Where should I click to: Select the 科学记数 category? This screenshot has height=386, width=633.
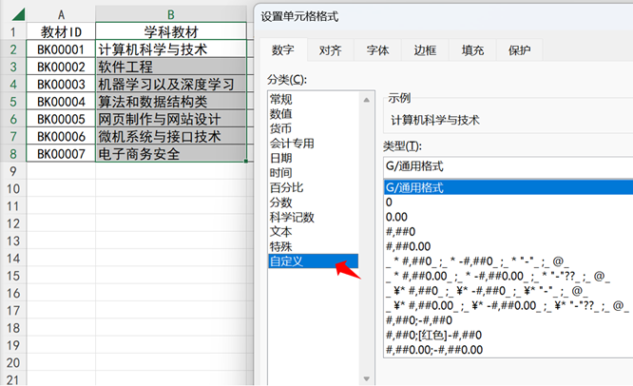[x=292, y=217]
